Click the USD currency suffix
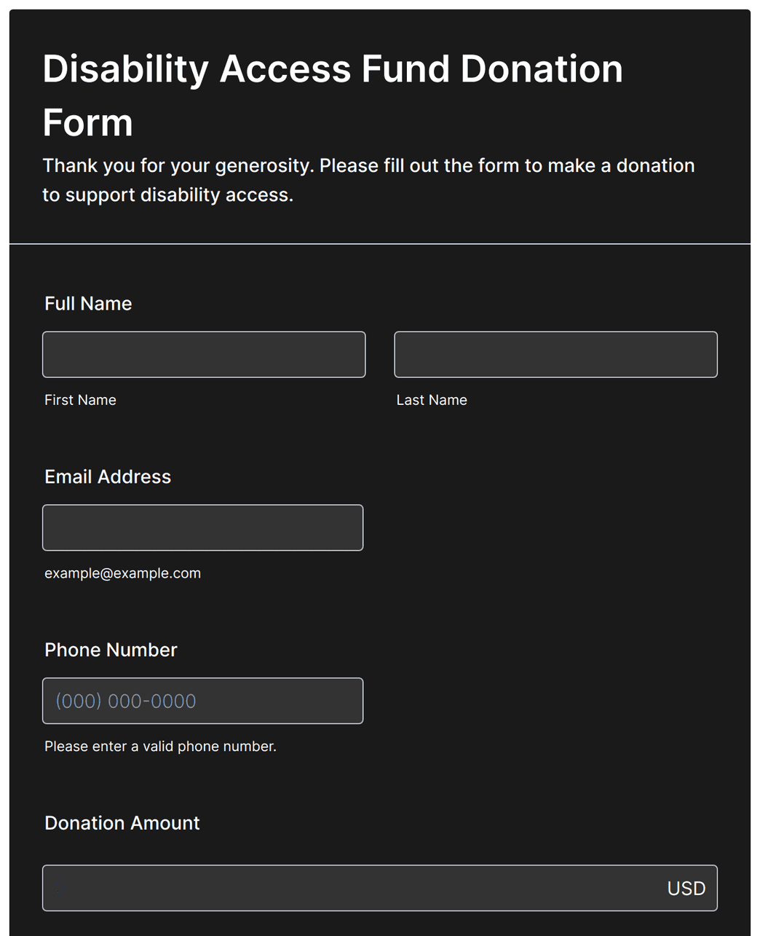Image resolution: width=760 pixels, height=936 pixels. (x=686, y=889)
